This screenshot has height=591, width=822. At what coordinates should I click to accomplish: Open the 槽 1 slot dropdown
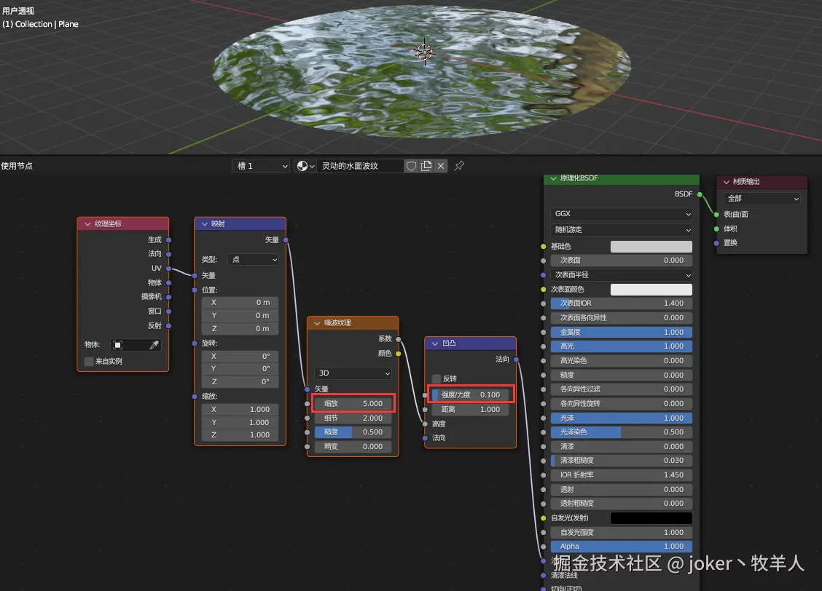(x=261, y=166)
